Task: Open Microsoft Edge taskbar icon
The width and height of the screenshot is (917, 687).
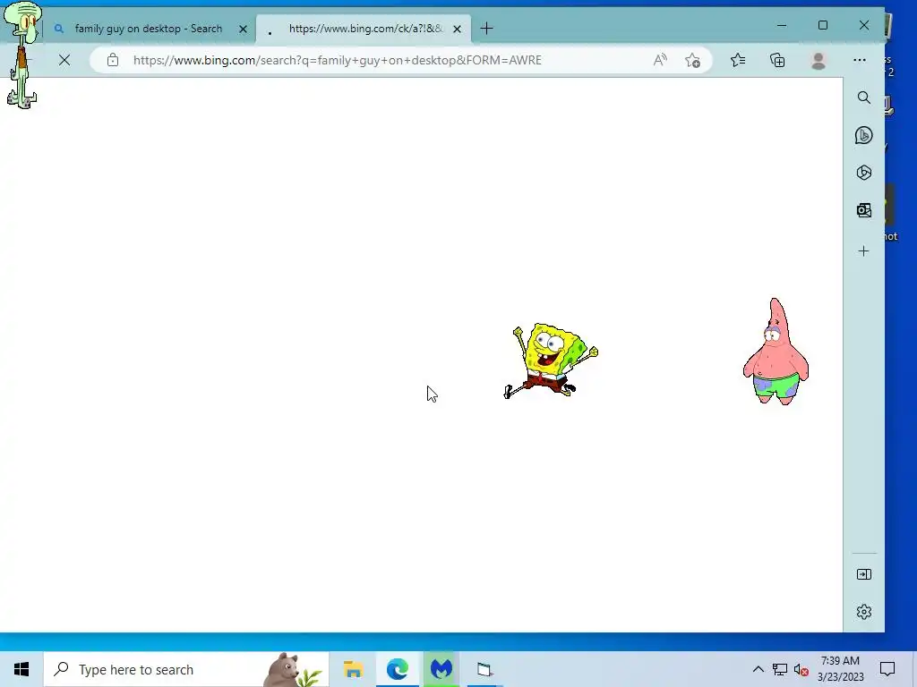Action: pyautogui.click(x=397, y=669)
